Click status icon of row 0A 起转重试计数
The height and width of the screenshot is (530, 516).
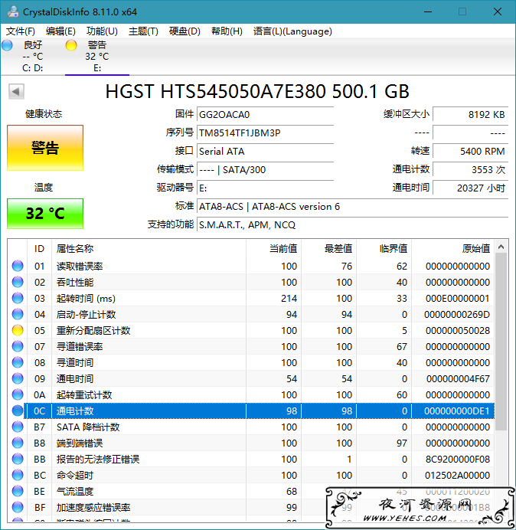point(18,394)
